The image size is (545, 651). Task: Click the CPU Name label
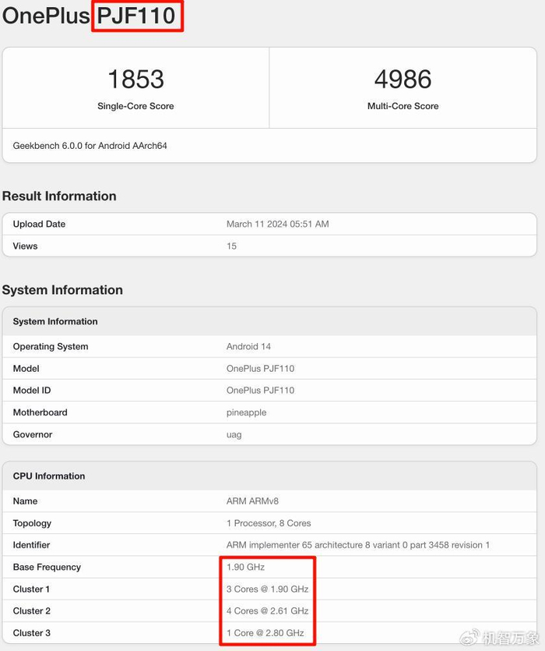click(x=25, y=501)
